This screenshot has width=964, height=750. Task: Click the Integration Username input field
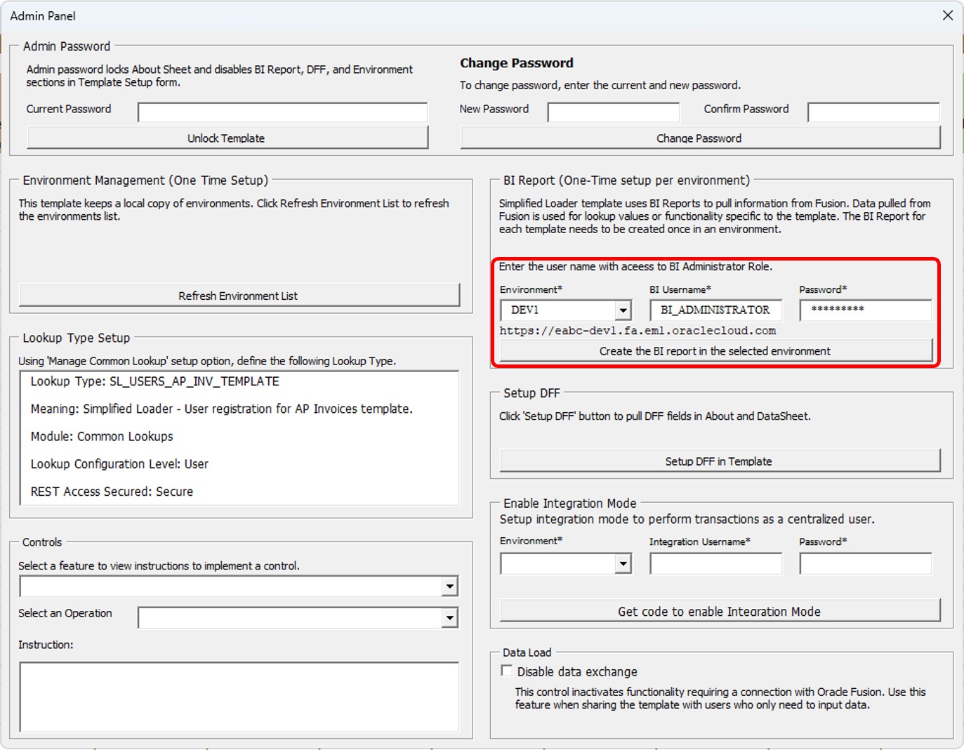point(715,562)
